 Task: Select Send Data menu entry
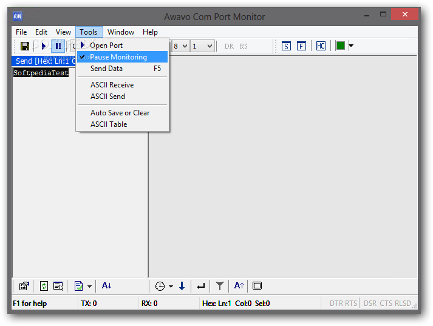point(122,69)
